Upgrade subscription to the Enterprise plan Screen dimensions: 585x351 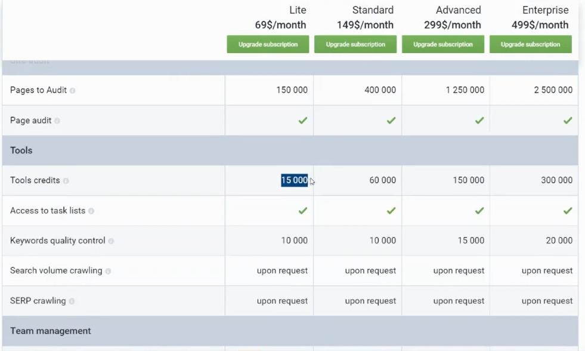pos(531,44)
